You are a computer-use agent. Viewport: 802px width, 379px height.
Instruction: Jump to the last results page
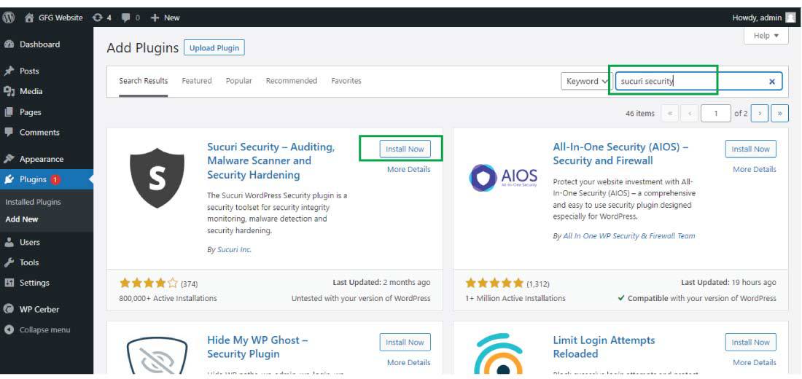[x=780, y=113]
